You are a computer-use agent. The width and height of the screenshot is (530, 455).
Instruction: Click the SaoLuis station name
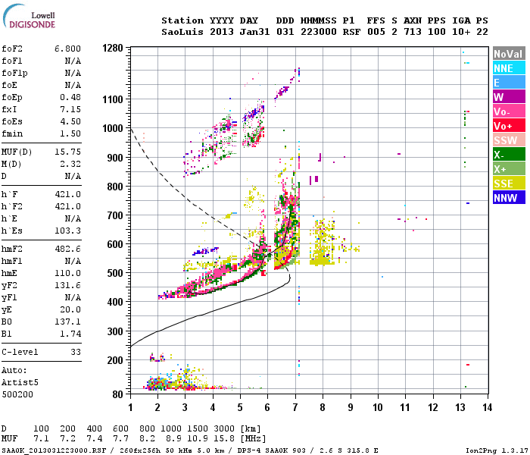coord(182,32)
